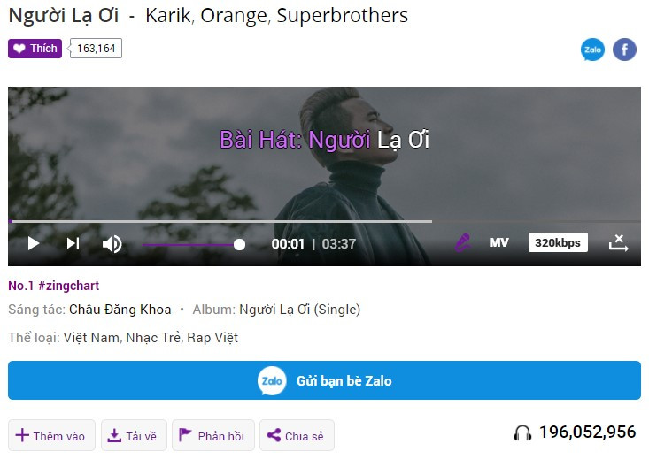Play the song with the play icon
Screen dimensions: 649x459
pos(33,243)
